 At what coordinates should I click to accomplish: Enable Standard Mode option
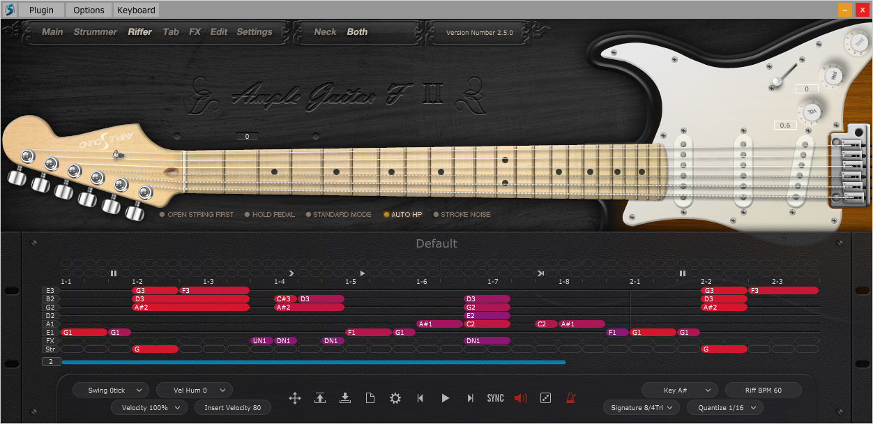point(338,215)
